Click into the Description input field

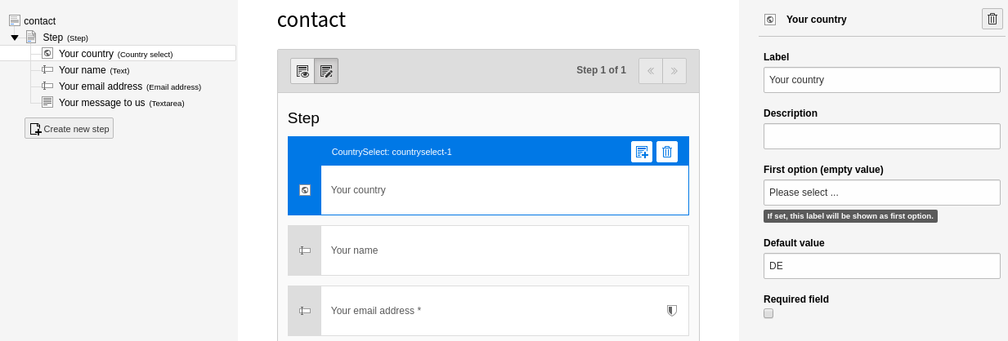pyautogui.click(x=882, y=136)
